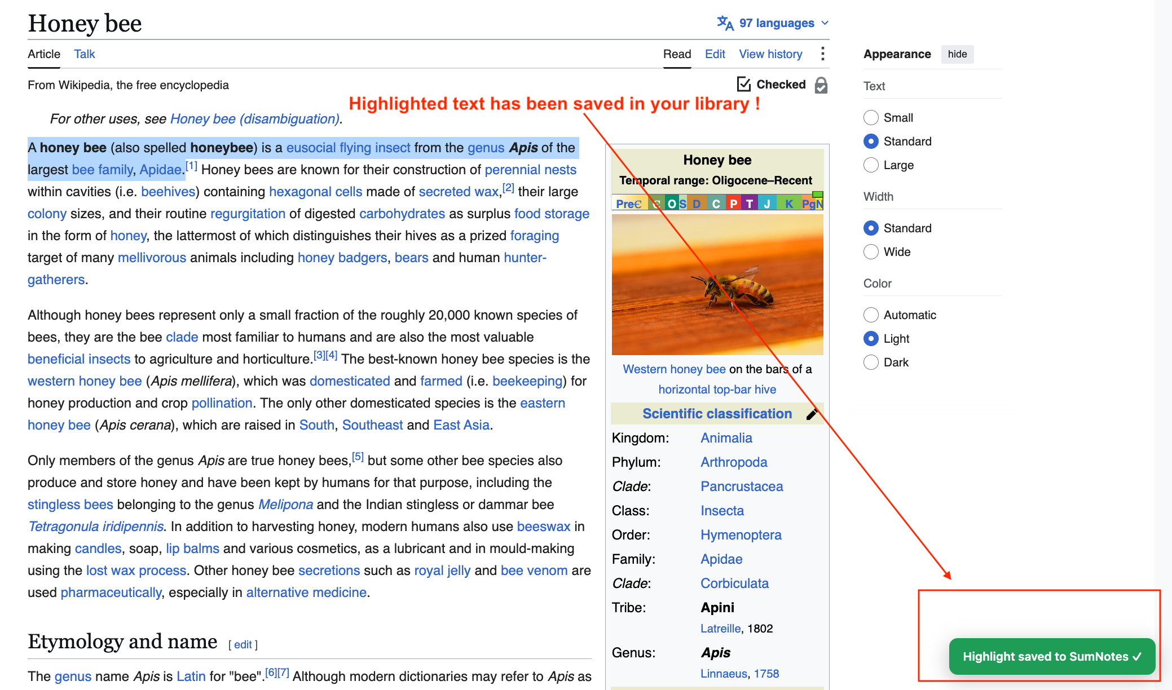Viewport: 1172px width, 690px height.
Task: Open the 97 languages dropdown
Action: coord(773,23)
